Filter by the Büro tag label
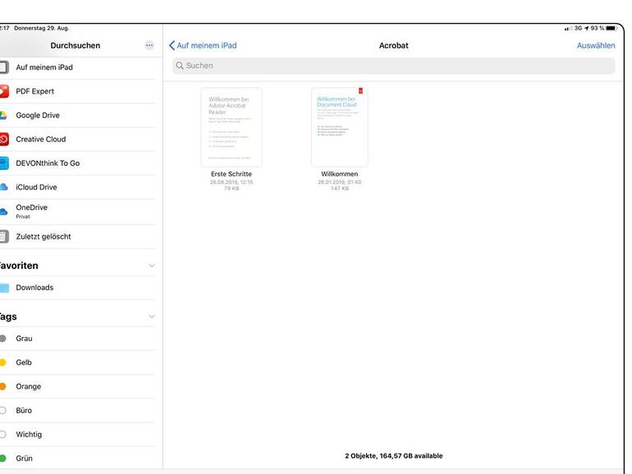 click(24, 410)
